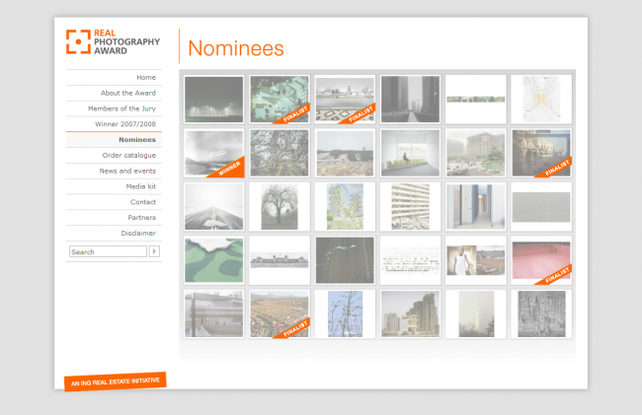
Task: Open the concrete balcony structure thumbnail
Action: click(x=213, y=314)
